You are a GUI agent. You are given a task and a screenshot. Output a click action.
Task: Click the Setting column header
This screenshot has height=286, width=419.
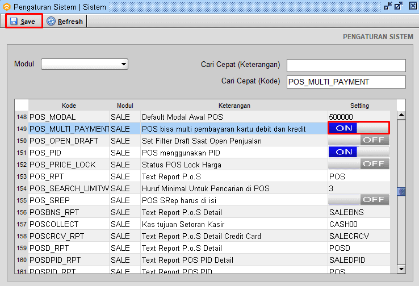click(359, 106)
